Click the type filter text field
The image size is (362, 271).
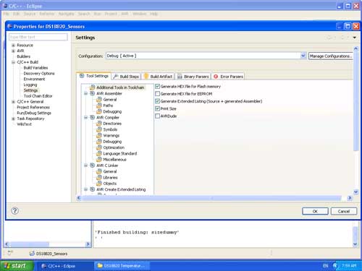point(38,37)
